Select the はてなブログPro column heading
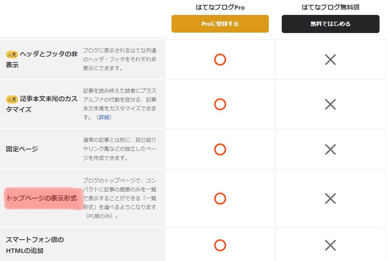Viewport: 388px width, 261px height. click(x=220, y=7)
